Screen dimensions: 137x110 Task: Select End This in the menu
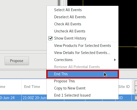pyautogui.click(x=83, y=74)
